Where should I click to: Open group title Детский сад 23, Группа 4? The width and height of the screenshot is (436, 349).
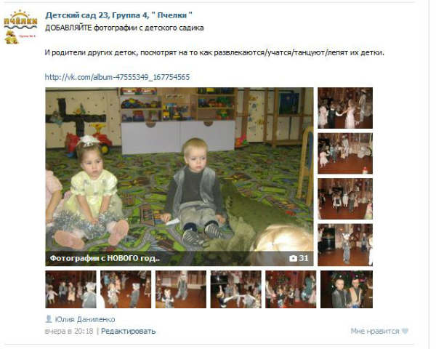point(118,15)
